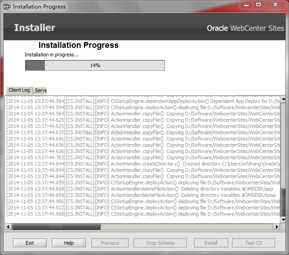Click the vertical scrollbar thumb
The height and width of the screenshot is (255, 289).
coord(283,202)
